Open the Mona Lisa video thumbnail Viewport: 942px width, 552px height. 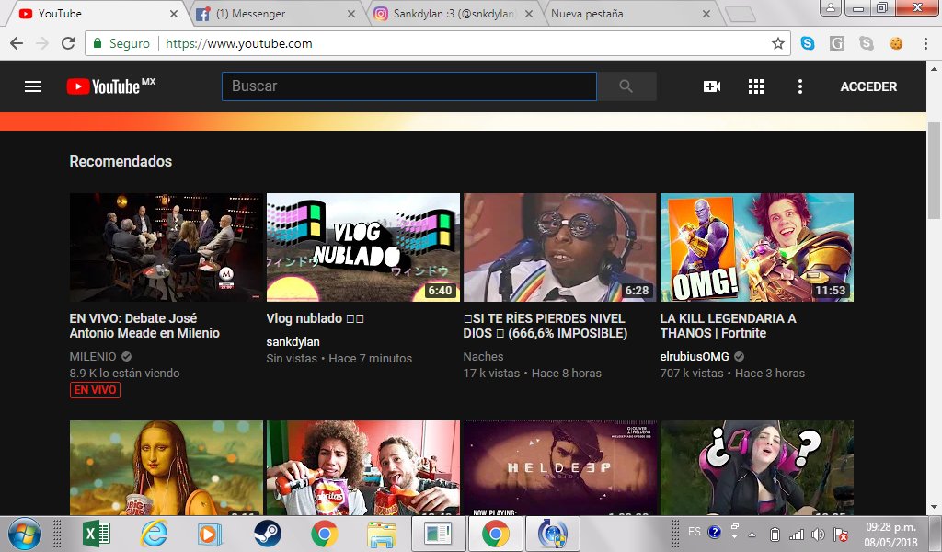pos(167,467)
